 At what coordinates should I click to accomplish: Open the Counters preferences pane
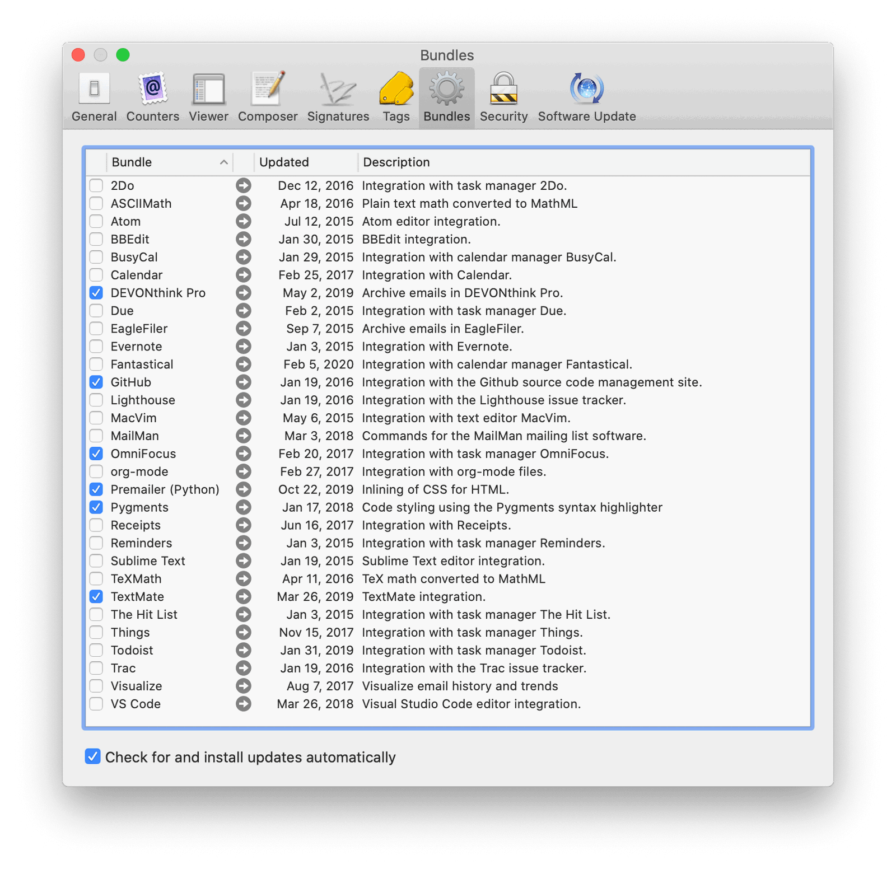(x=152, y=97)
